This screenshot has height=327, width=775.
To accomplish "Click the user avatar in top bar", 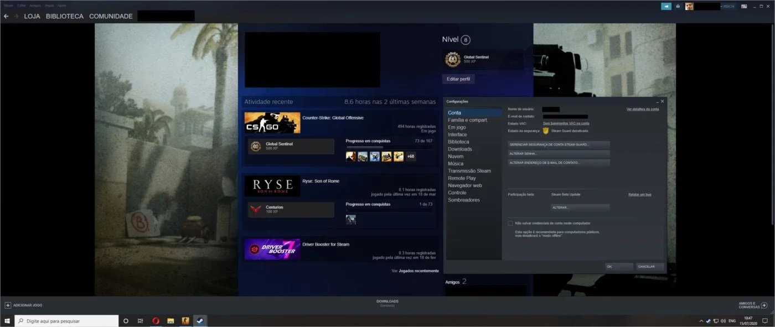I will point(689,6).
